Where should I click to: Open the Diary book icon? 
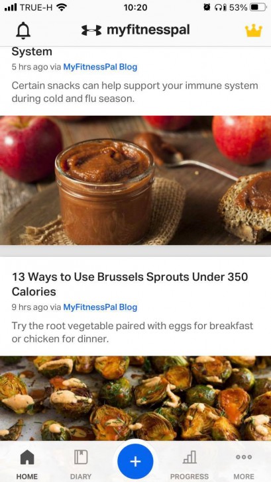click(81, 457)
